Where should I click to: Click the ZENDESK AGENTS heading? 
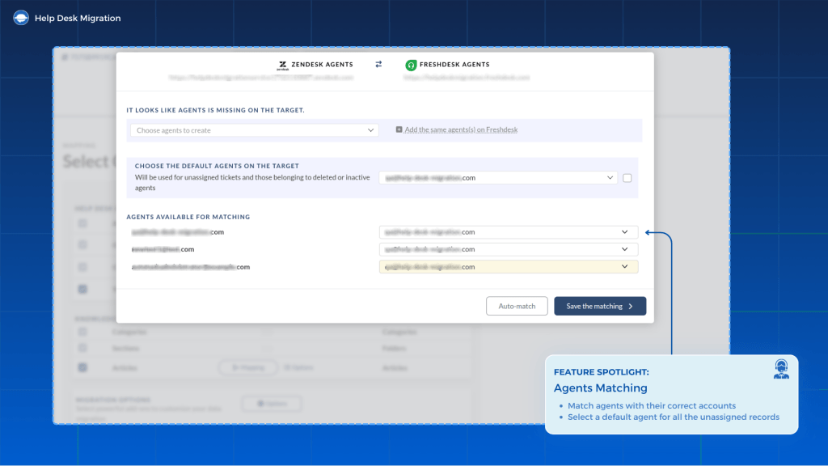[x=322, y=65]
